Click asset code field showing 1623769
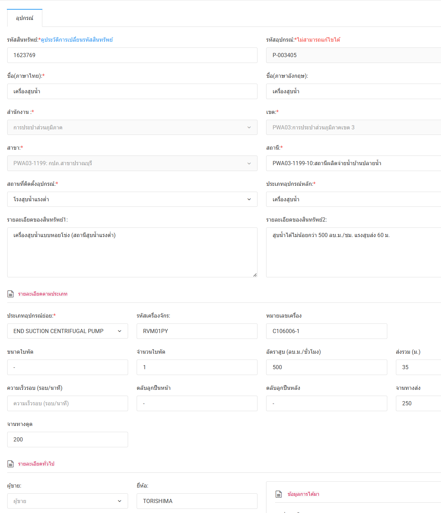The height and width of the screenshot is (513, 441). click(x=132, y=55)
